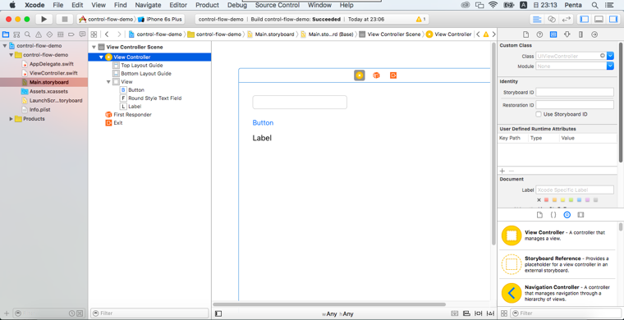Select Round Style Text Field in outline
The height and width of the screenshot is (320, 624).
[155, 98]
